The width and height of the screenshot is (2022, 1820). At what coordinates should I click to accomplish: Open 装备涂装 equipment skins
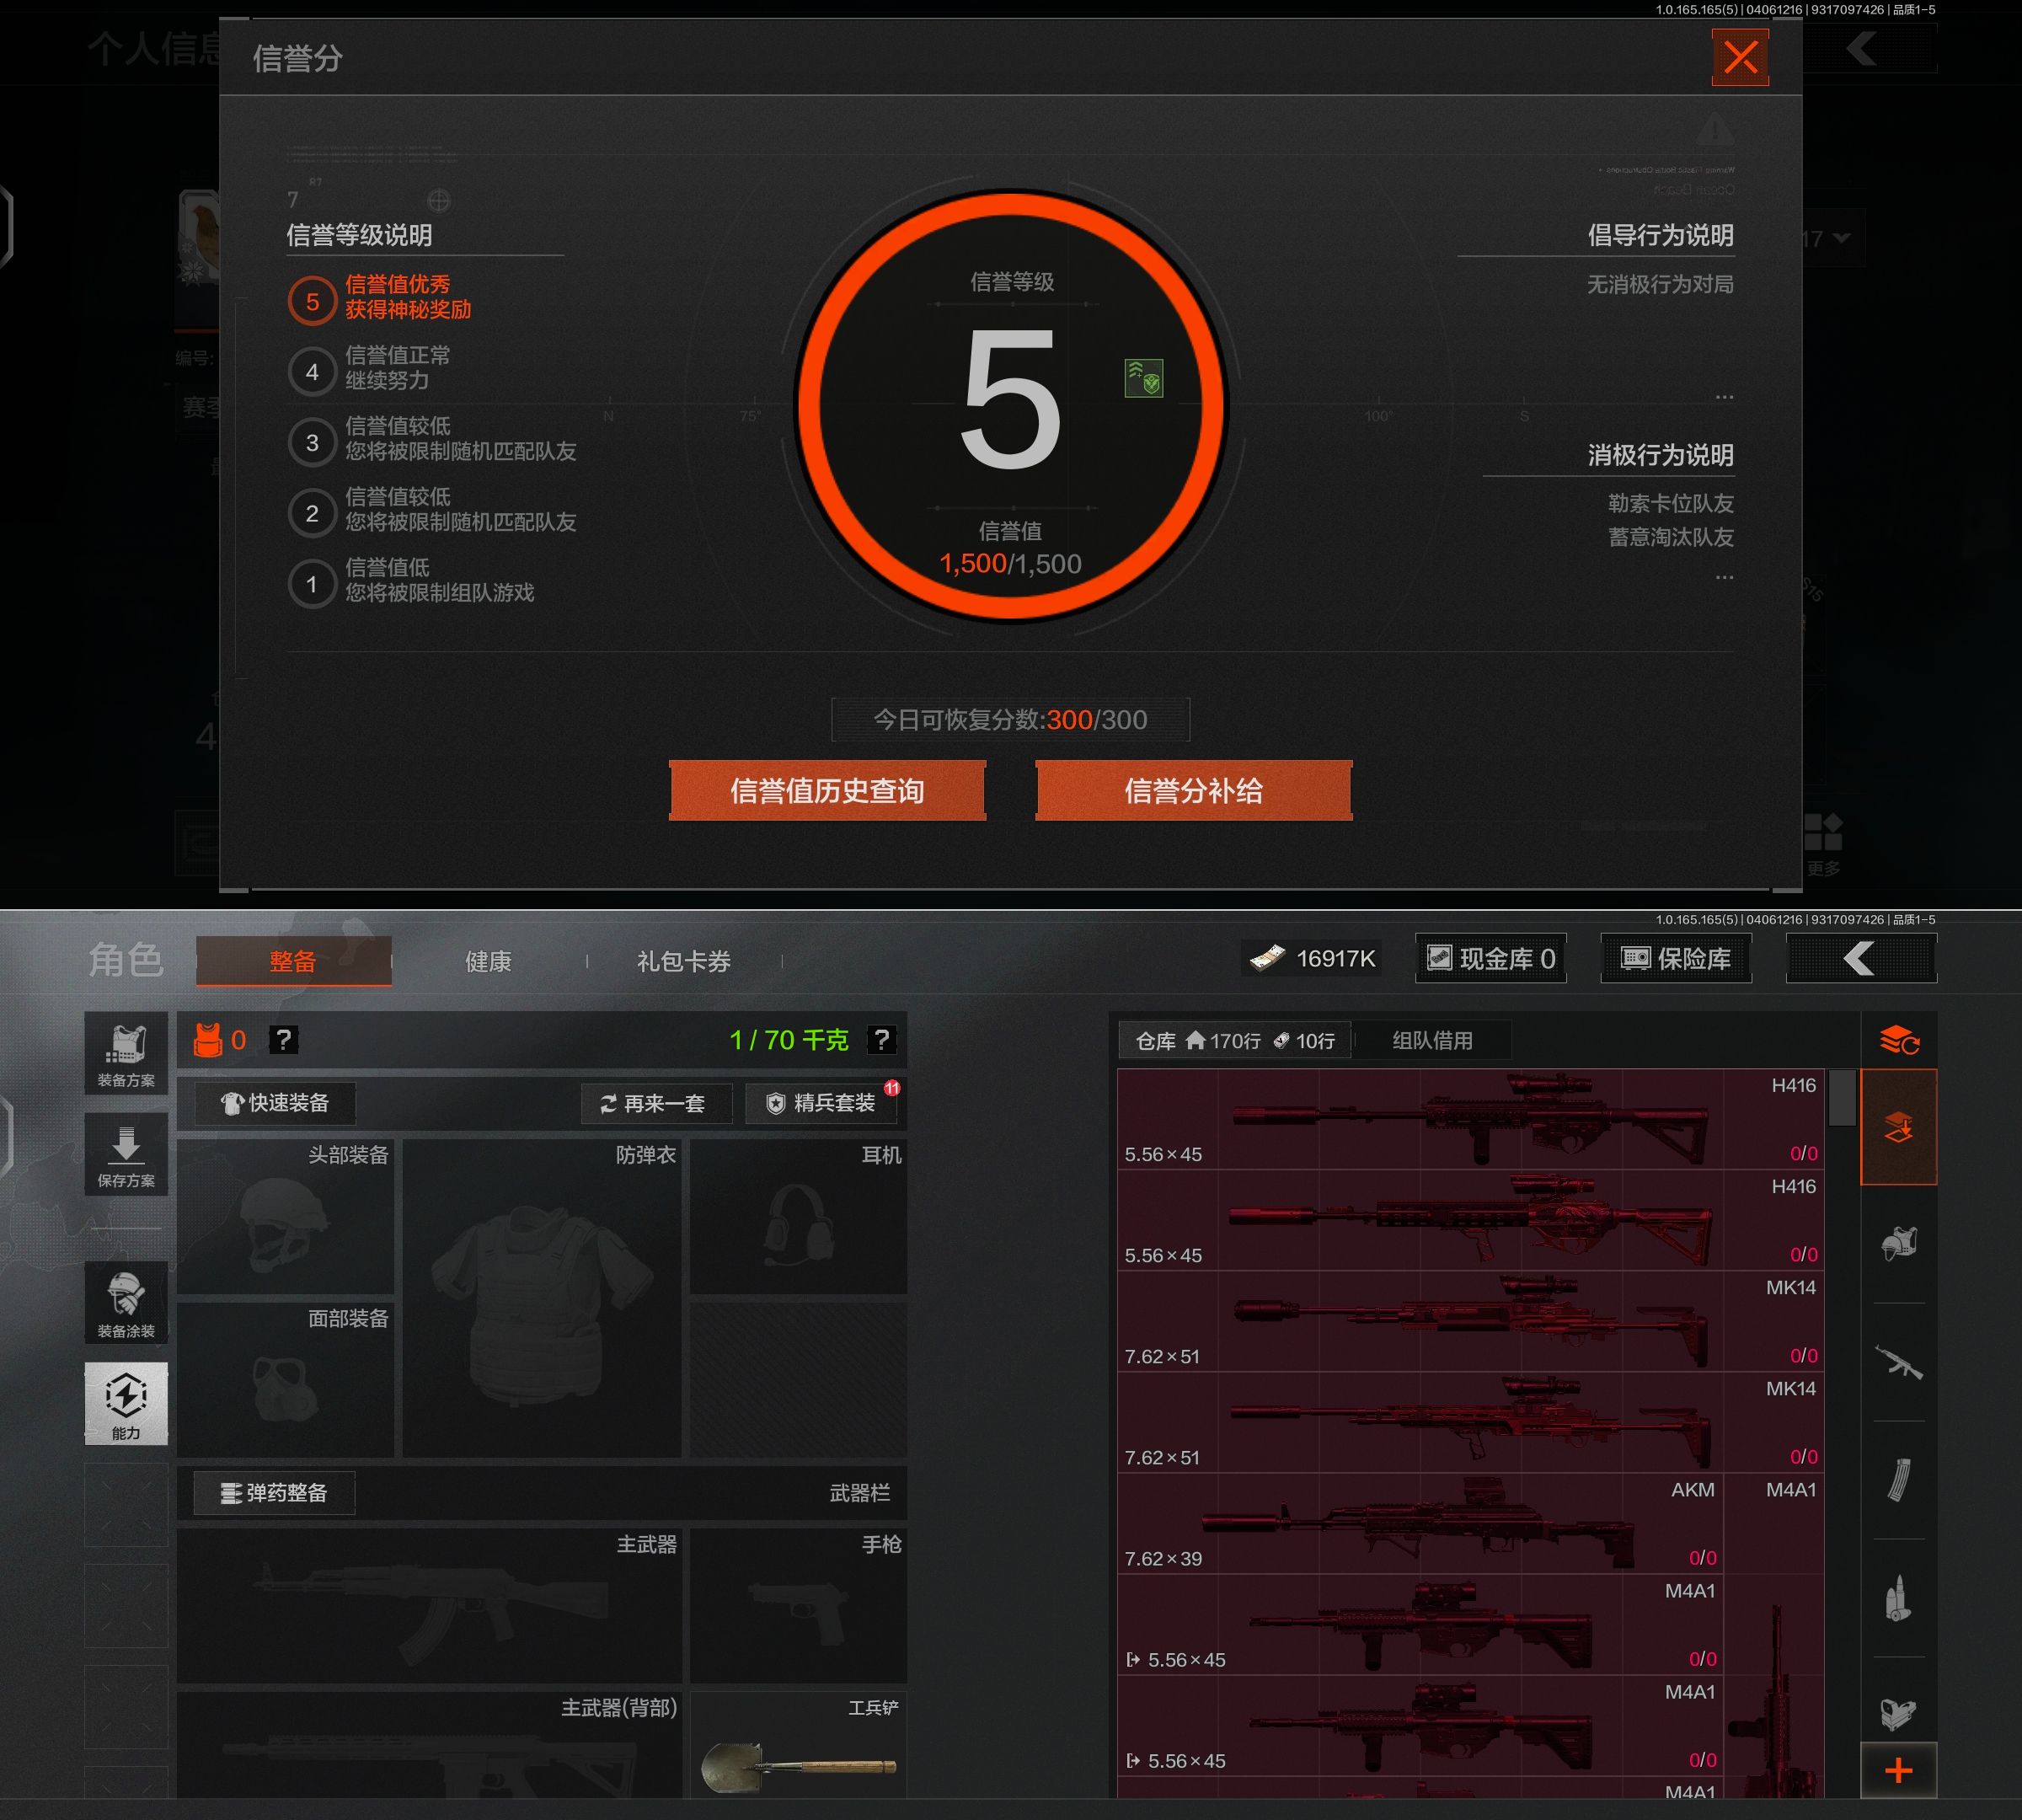click(126, 1302)
